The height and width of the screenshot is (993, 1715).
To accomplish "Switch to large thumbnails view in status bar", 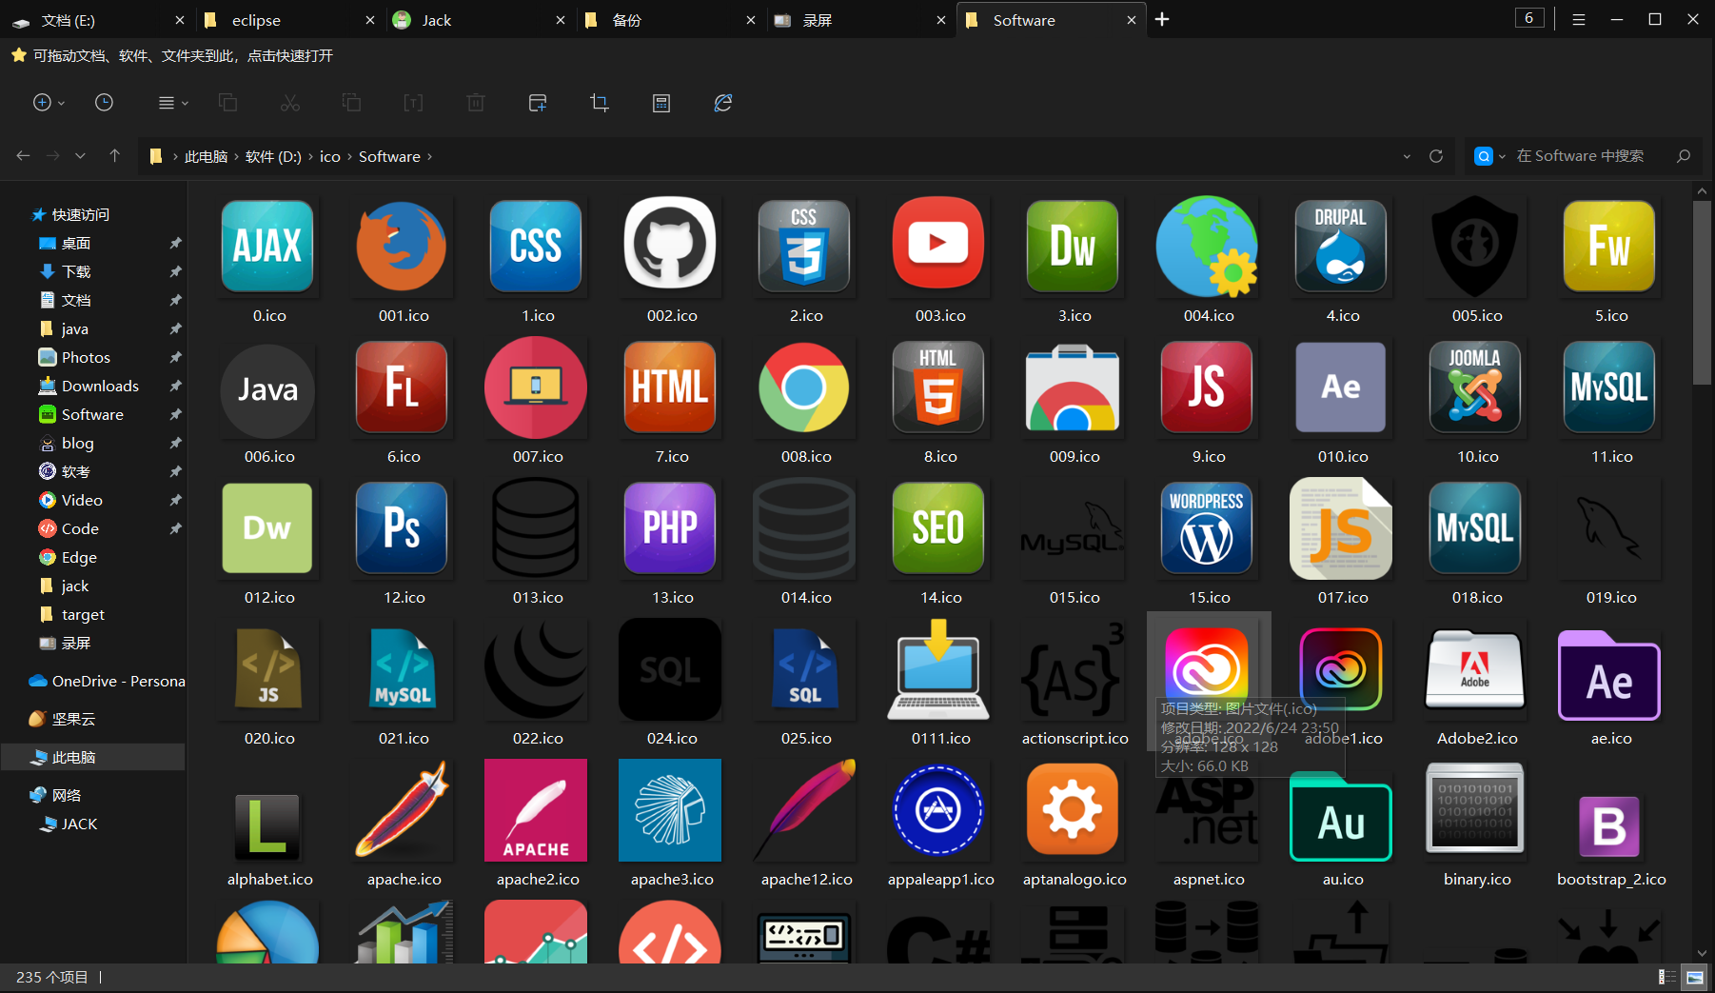I will [x=1695, y=977].
